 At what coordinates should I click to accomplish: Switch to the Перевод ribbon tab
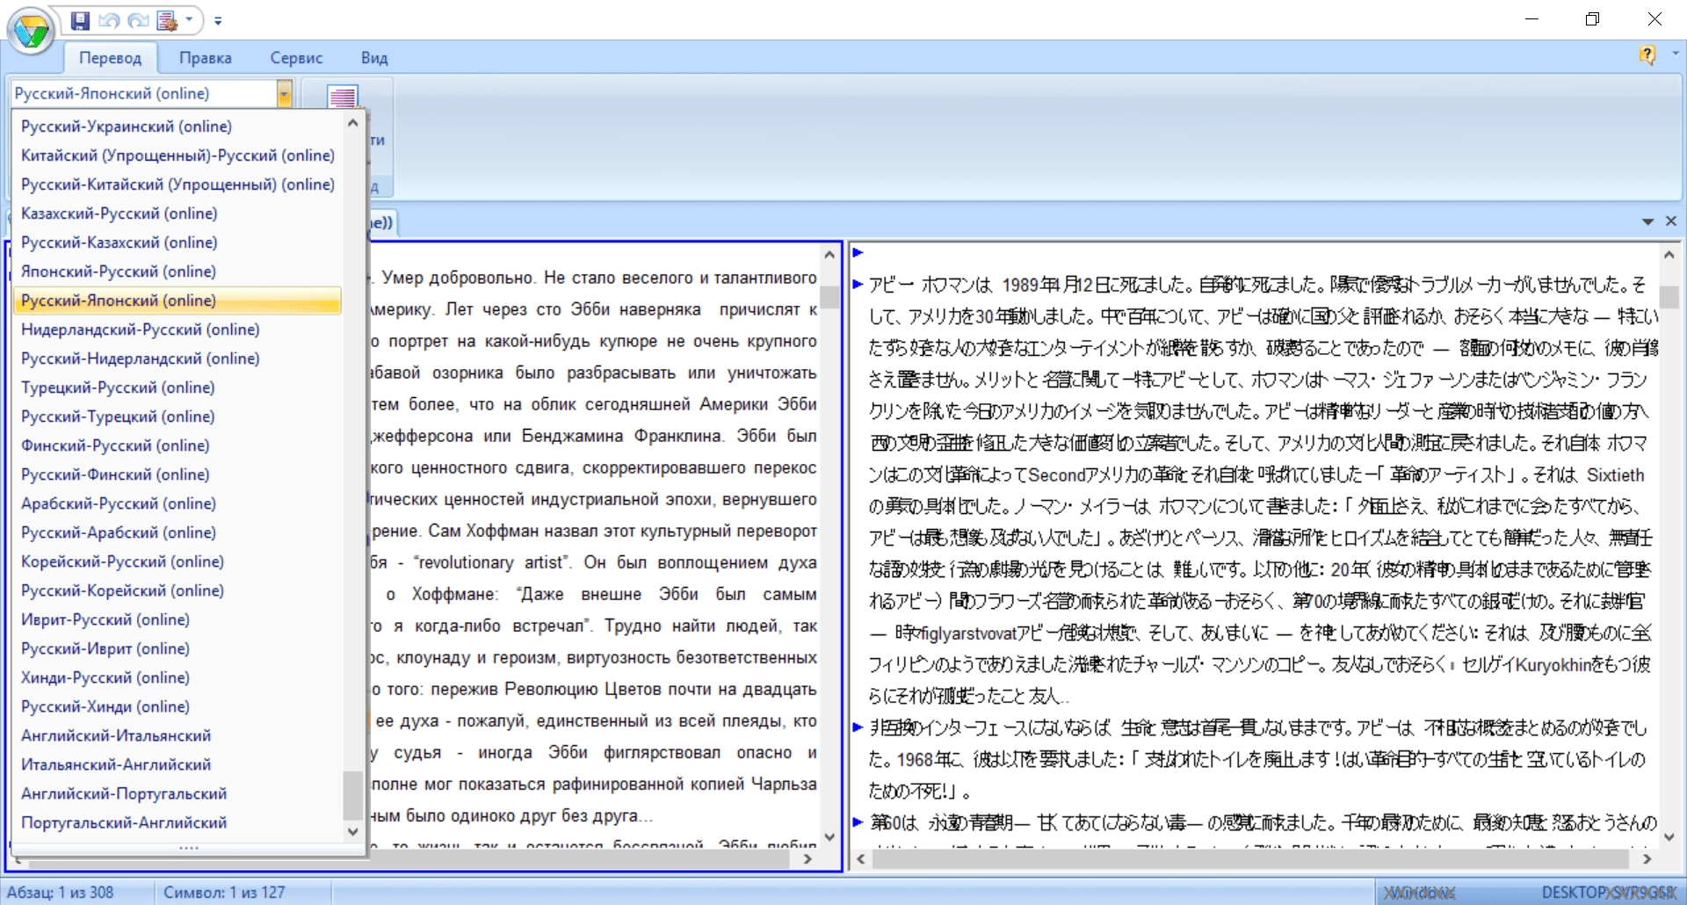pyautogui.click(x=110, y=58)
